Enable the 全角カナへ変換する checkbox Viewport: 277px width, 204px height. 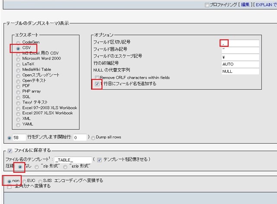[10, 186]
